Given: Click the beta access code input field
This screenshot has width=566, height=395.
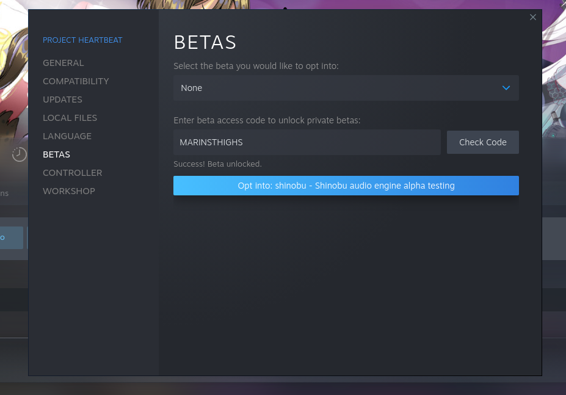Looking at the screenshot, I should coord(307,142).
